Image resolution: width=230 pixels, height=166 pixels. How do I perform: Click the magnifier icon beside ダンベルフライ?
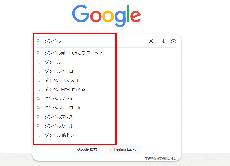tap(39, 99)
